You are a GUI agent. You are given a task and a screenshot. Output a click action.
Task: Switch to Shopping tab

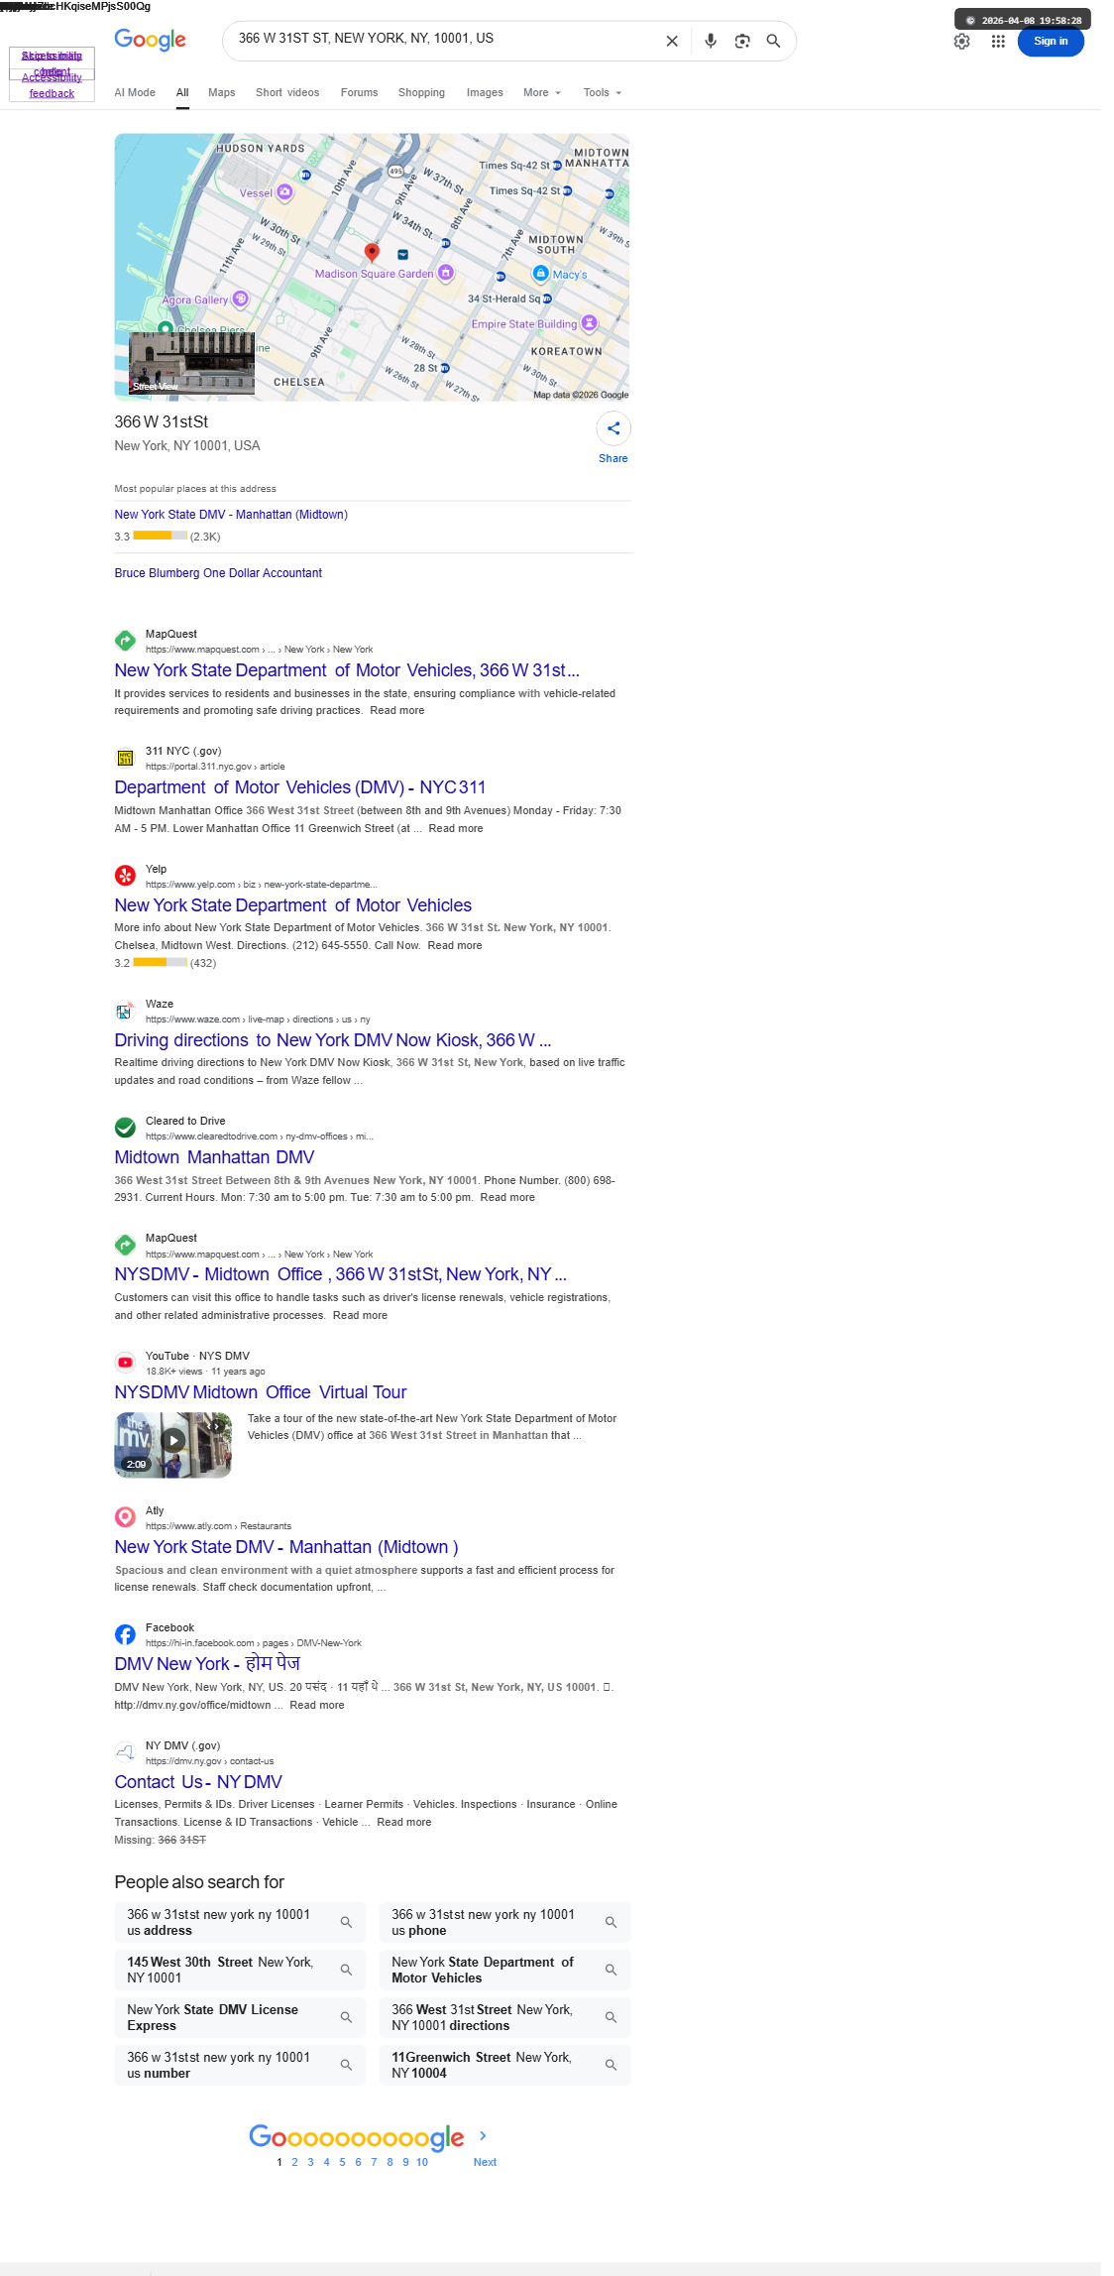(421, 92)
